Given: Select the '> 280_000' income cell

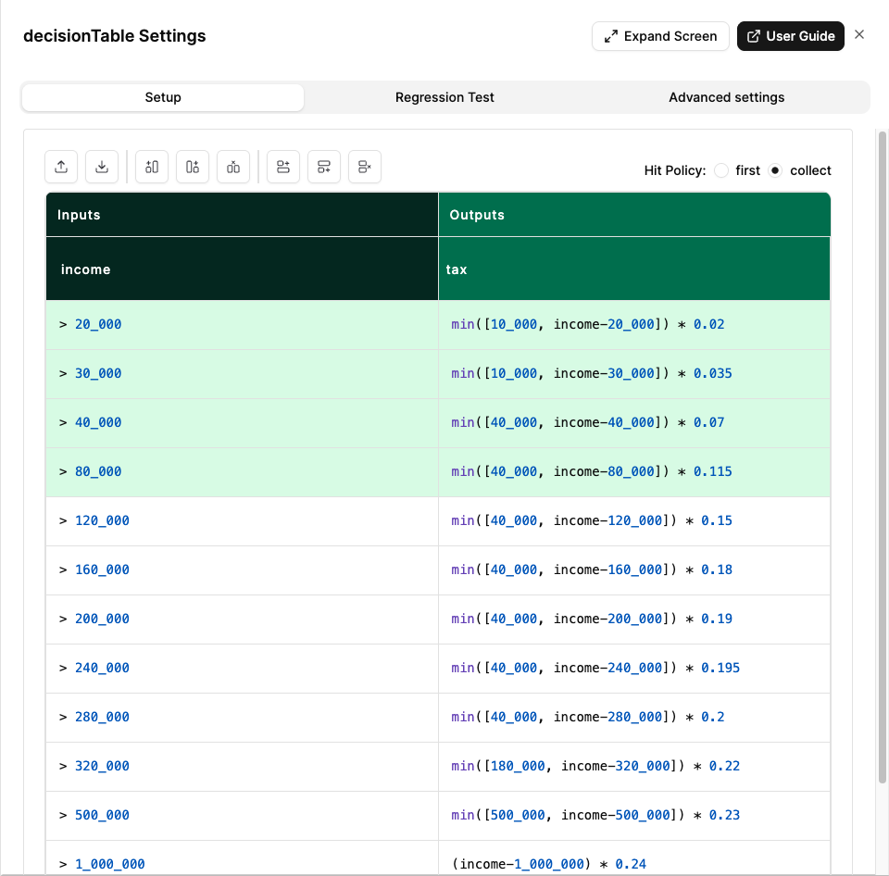Looking at the screenshot, I should (242, 718).
